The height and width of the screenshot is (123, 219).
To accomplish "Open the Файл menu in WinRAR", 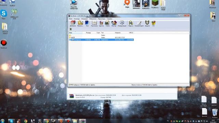I will click(71, 19).
